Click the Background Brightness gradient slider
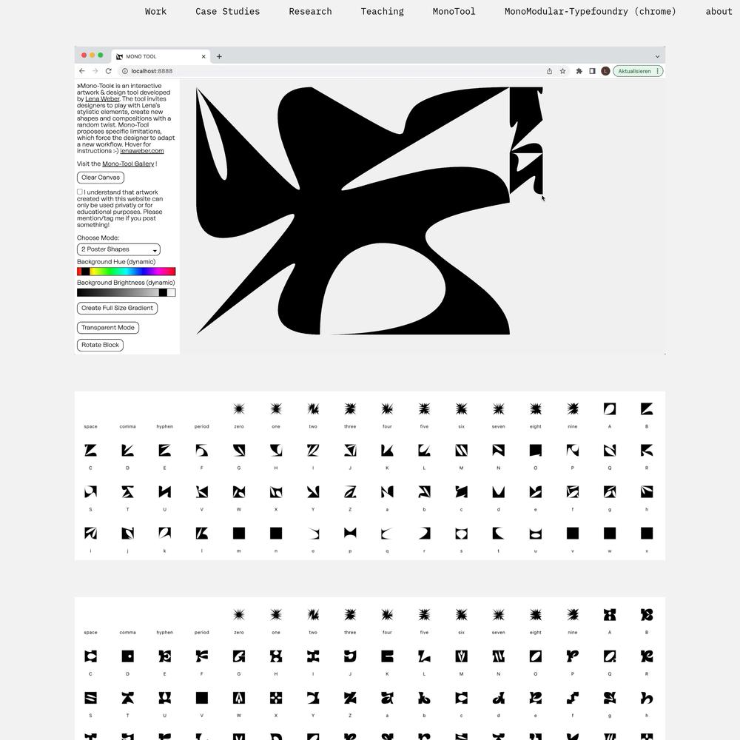 126,292
